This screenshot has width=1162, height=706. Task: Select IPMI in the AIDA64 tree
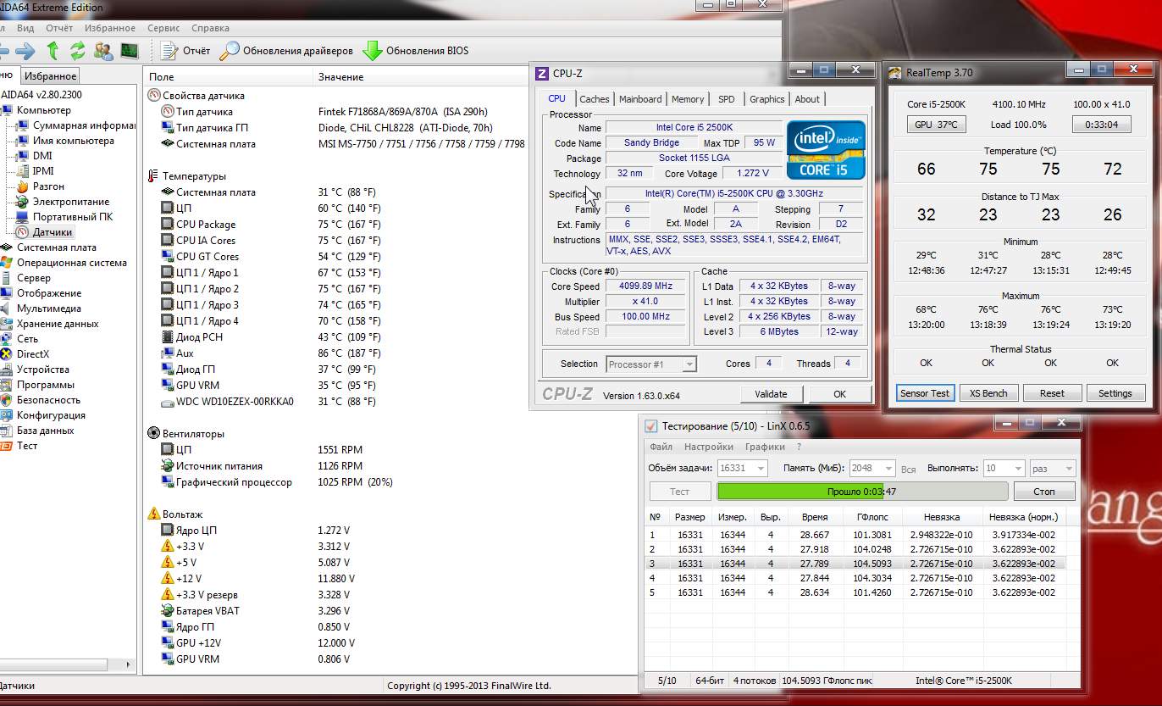[x=35, y=171]
